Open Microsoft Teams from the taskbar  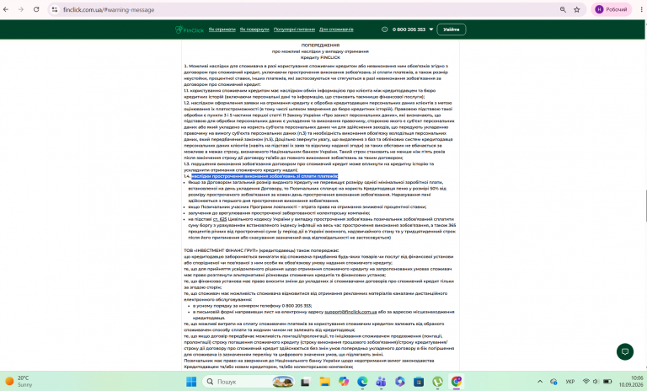(381, 382)
